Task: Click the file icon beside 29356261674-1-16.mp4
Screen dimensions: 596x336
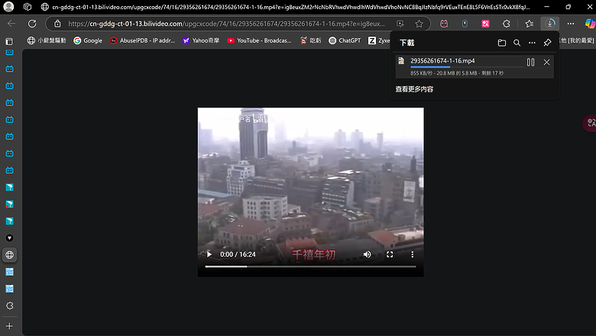Action: (401, 61)
